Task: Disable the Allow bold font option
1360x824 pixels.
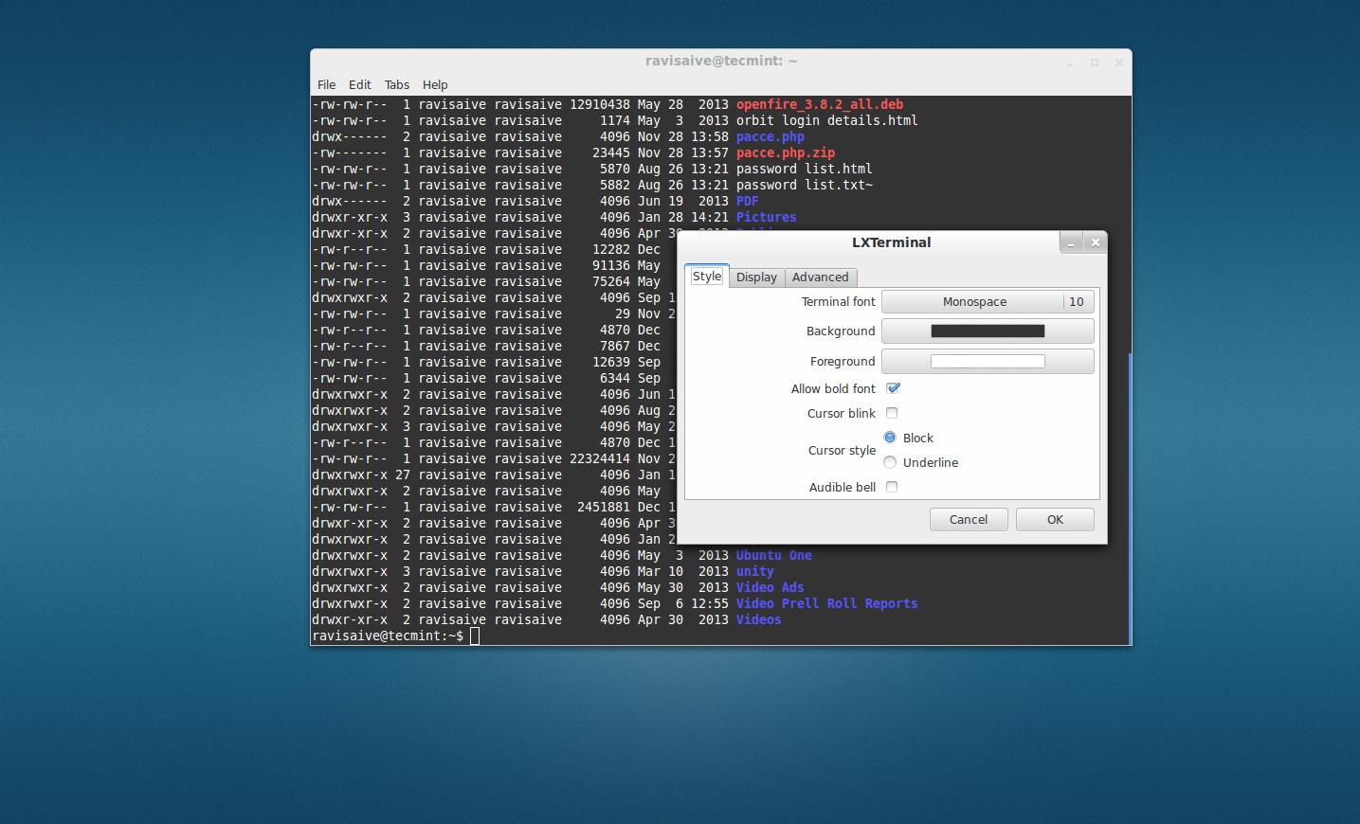Action: (x=892, y=387)
